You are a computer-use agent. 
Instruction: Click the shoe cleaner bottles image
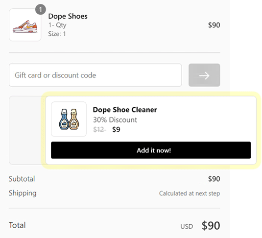click(69, 119)
